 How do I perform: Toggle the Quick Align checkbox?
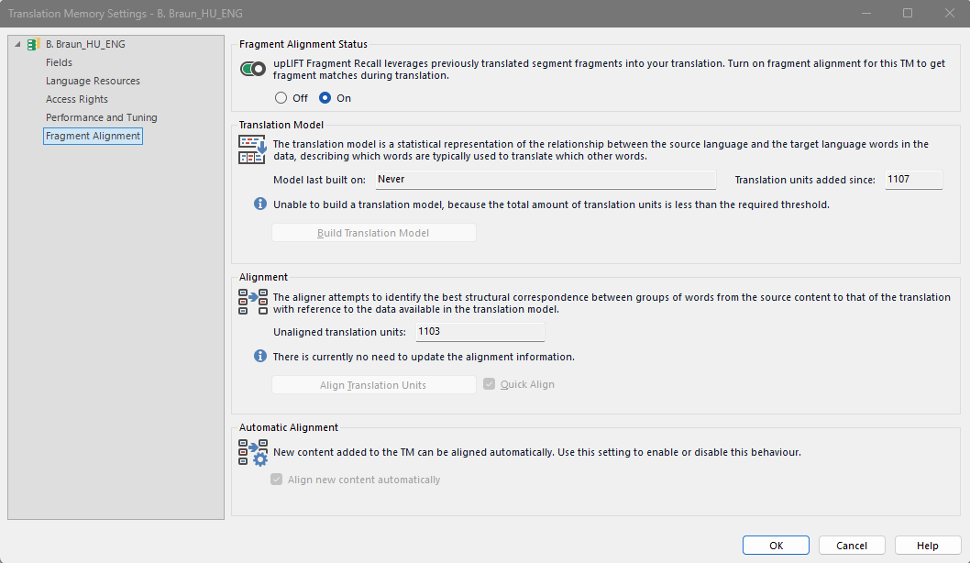[x=489, y=384]
